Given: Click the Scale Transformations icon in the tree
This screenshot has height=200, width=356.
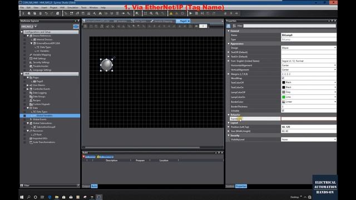Looking at the screenshot, I should click(31, 142).
